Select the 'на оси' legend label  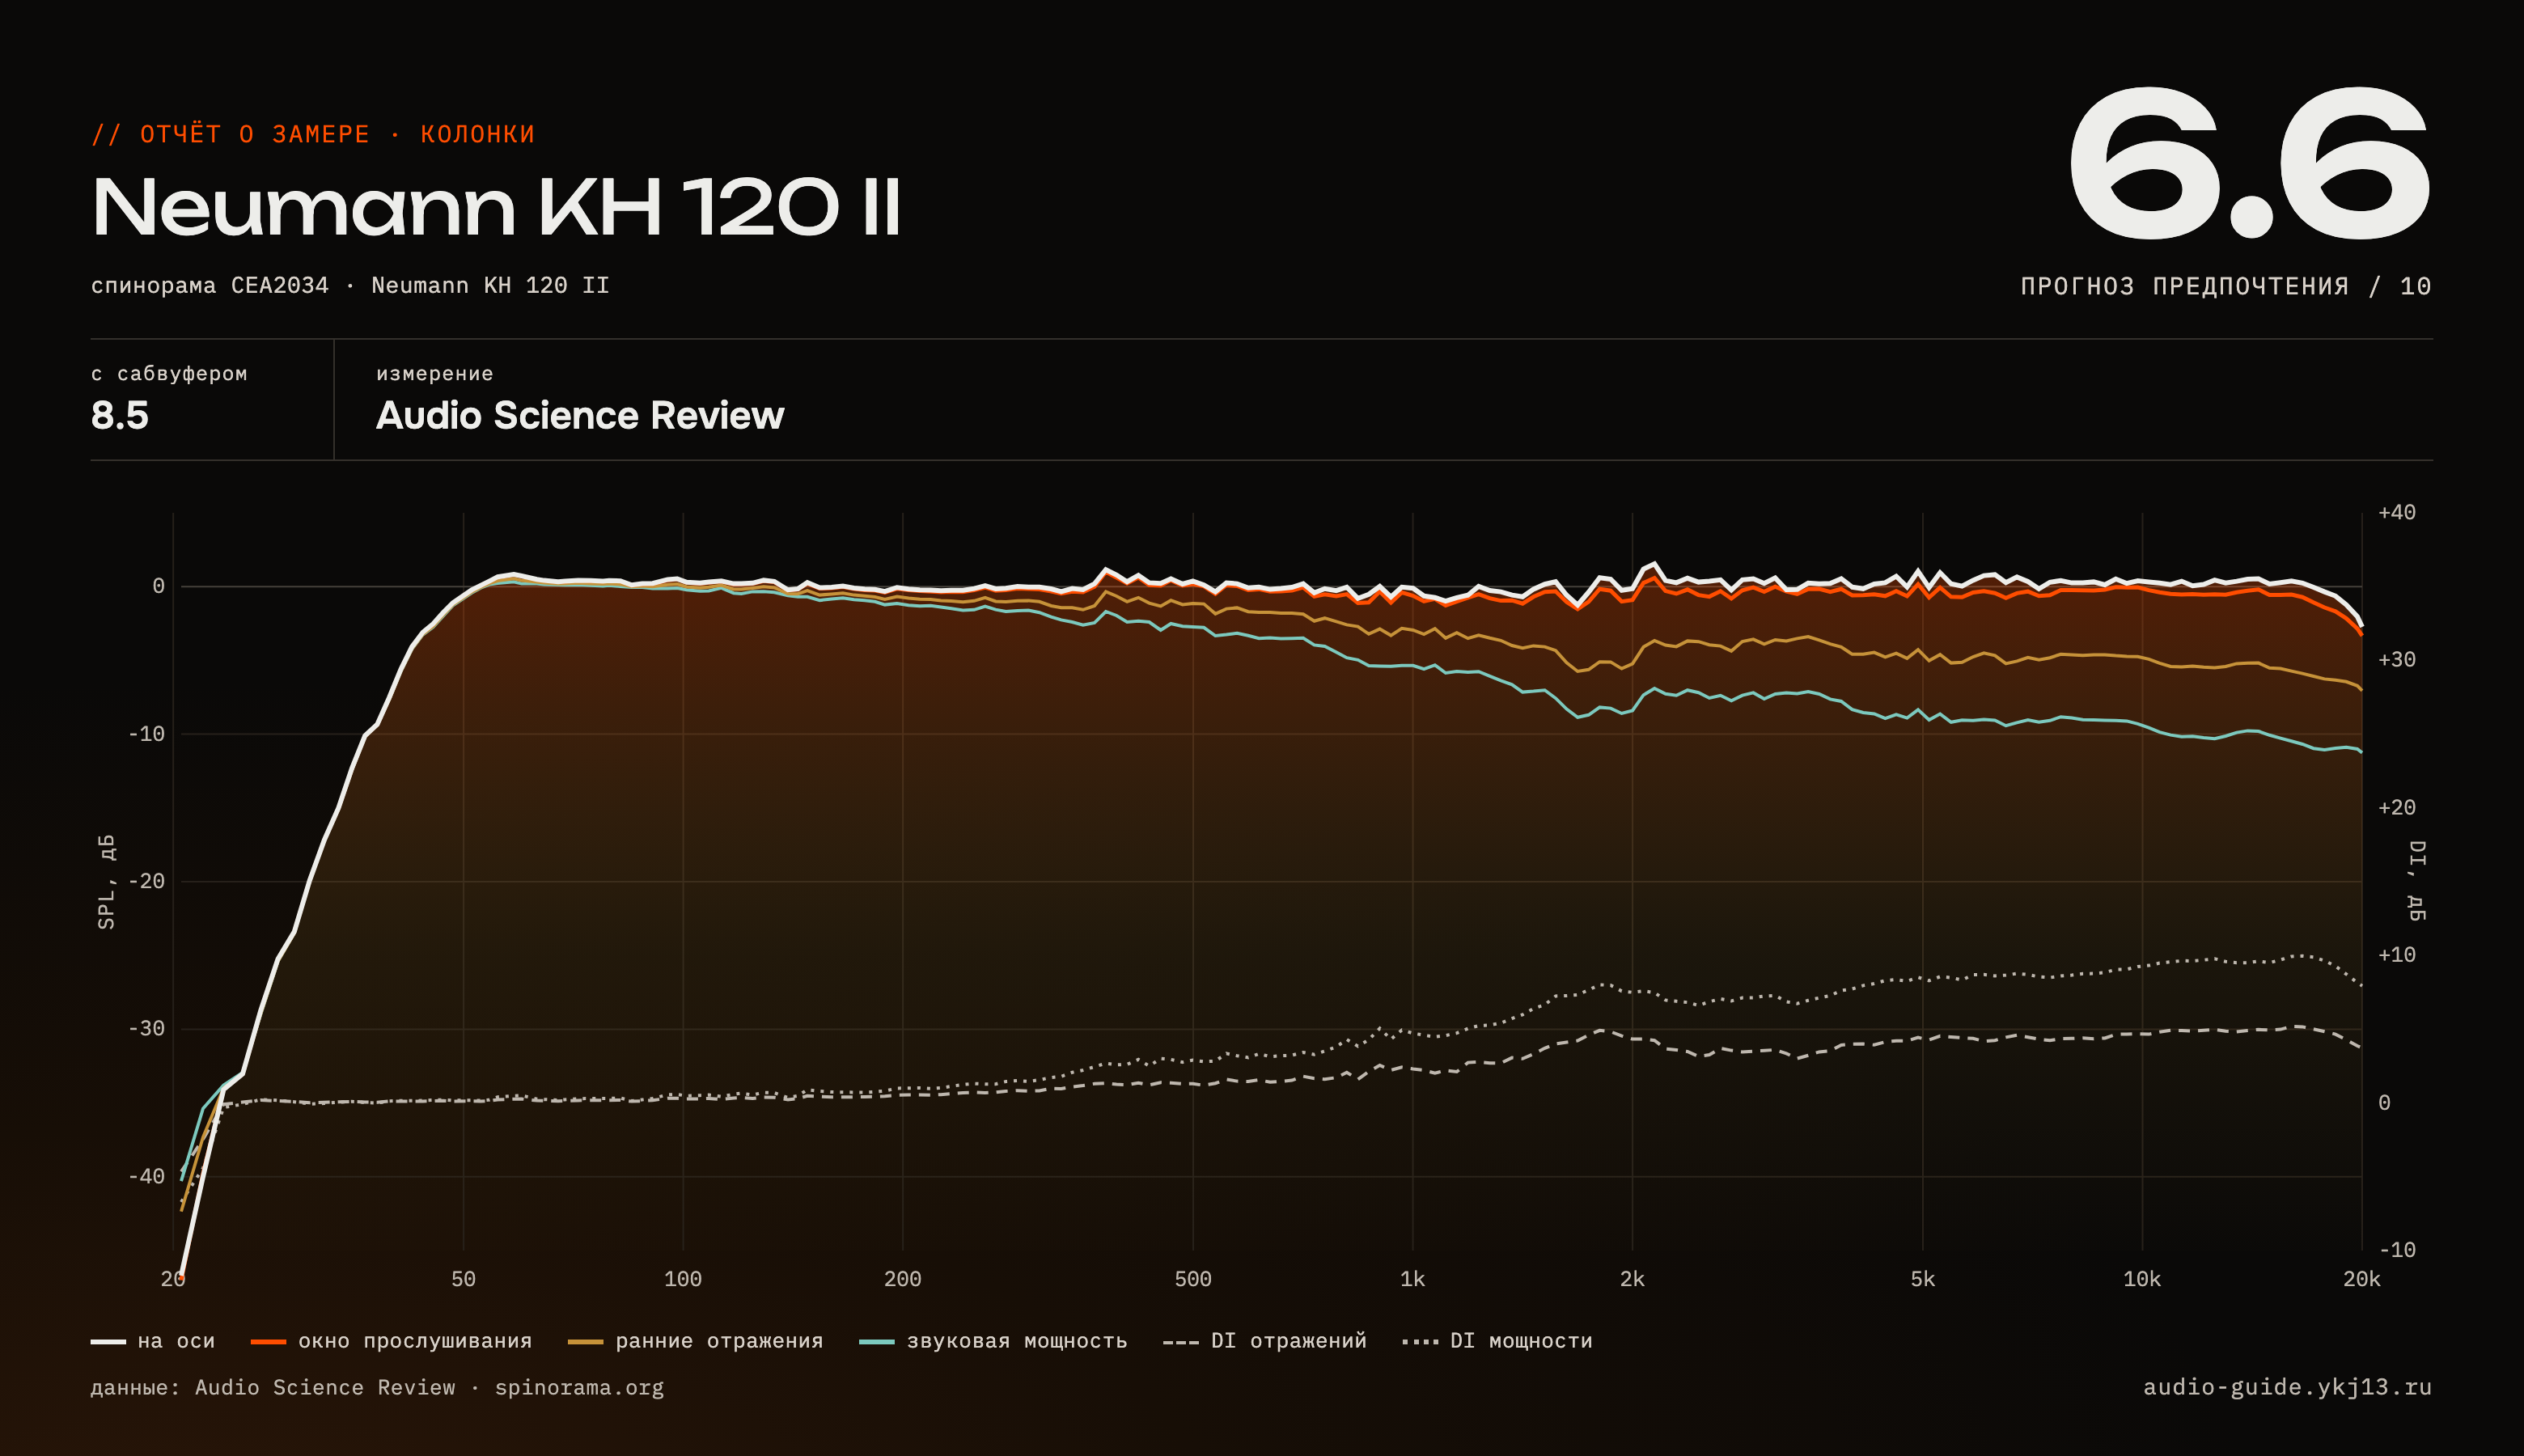coord(176,1341)
